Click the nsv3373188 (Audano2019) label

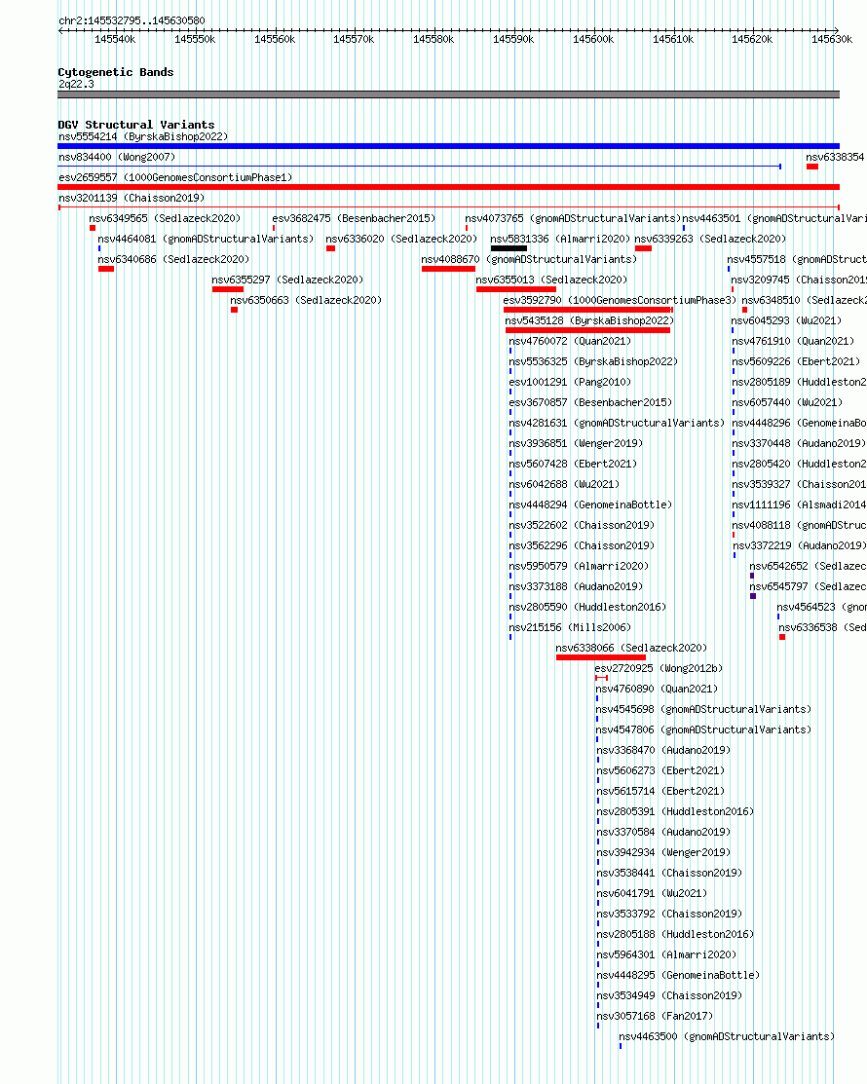click(x=576, y=587)
